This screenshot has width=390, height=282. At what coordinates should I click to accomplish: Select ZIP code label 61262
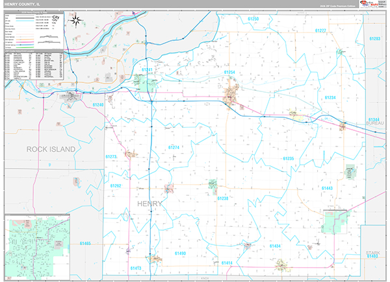116,185
